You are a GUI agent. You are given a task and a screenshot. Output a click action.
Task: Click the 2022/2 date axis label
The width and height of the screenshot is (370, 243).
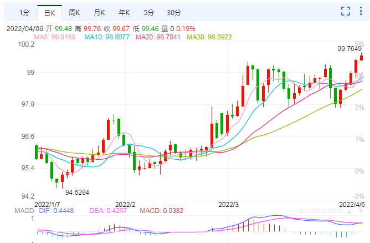(125, 205)
